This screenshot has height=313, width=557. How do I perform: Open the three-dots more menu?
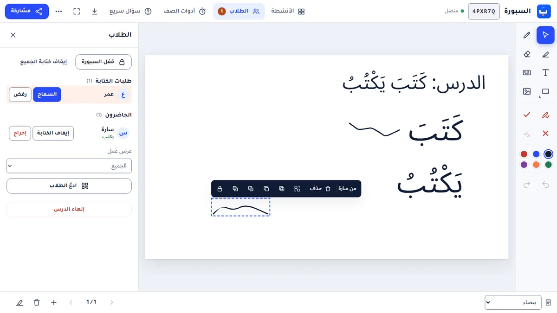click(58, 11)
